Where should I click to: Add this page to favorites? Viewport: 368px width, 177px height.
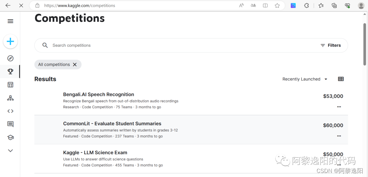(x=277, y=5)
